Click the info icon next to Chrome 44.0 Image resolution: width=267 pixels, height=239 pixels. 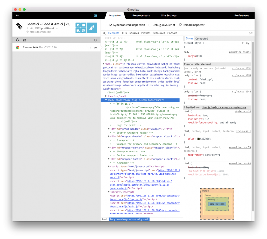click(x=90, y=47)
